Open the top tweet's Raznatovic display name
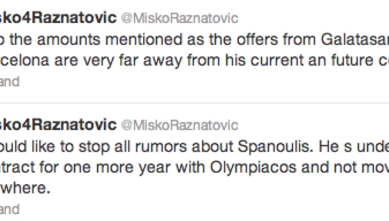 click(58, 18)
